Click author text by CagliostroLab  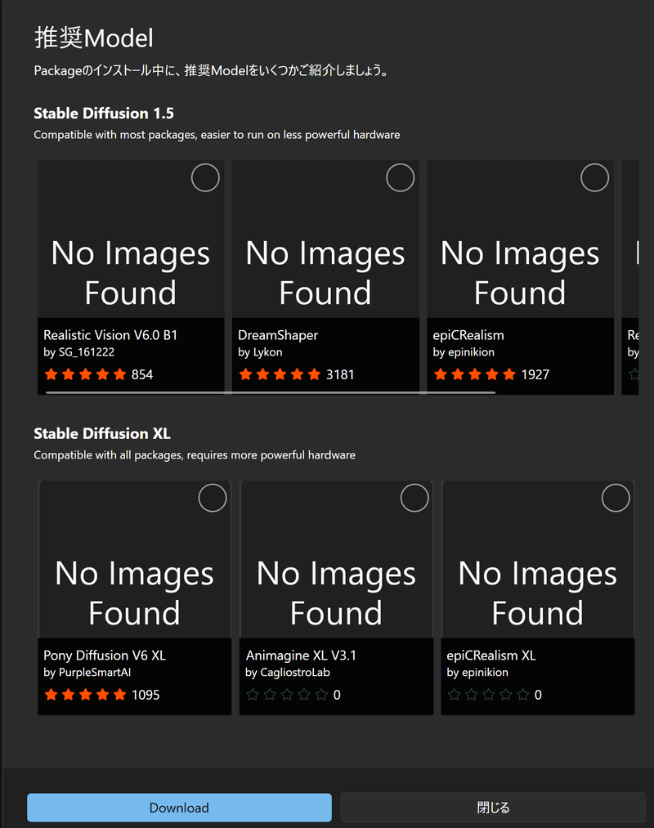coord(288,672)
